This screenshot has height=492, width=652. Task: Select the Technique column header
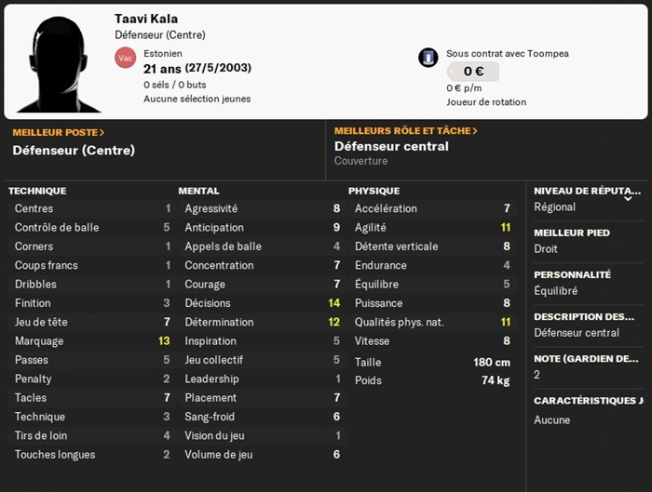tap(37, 191)
